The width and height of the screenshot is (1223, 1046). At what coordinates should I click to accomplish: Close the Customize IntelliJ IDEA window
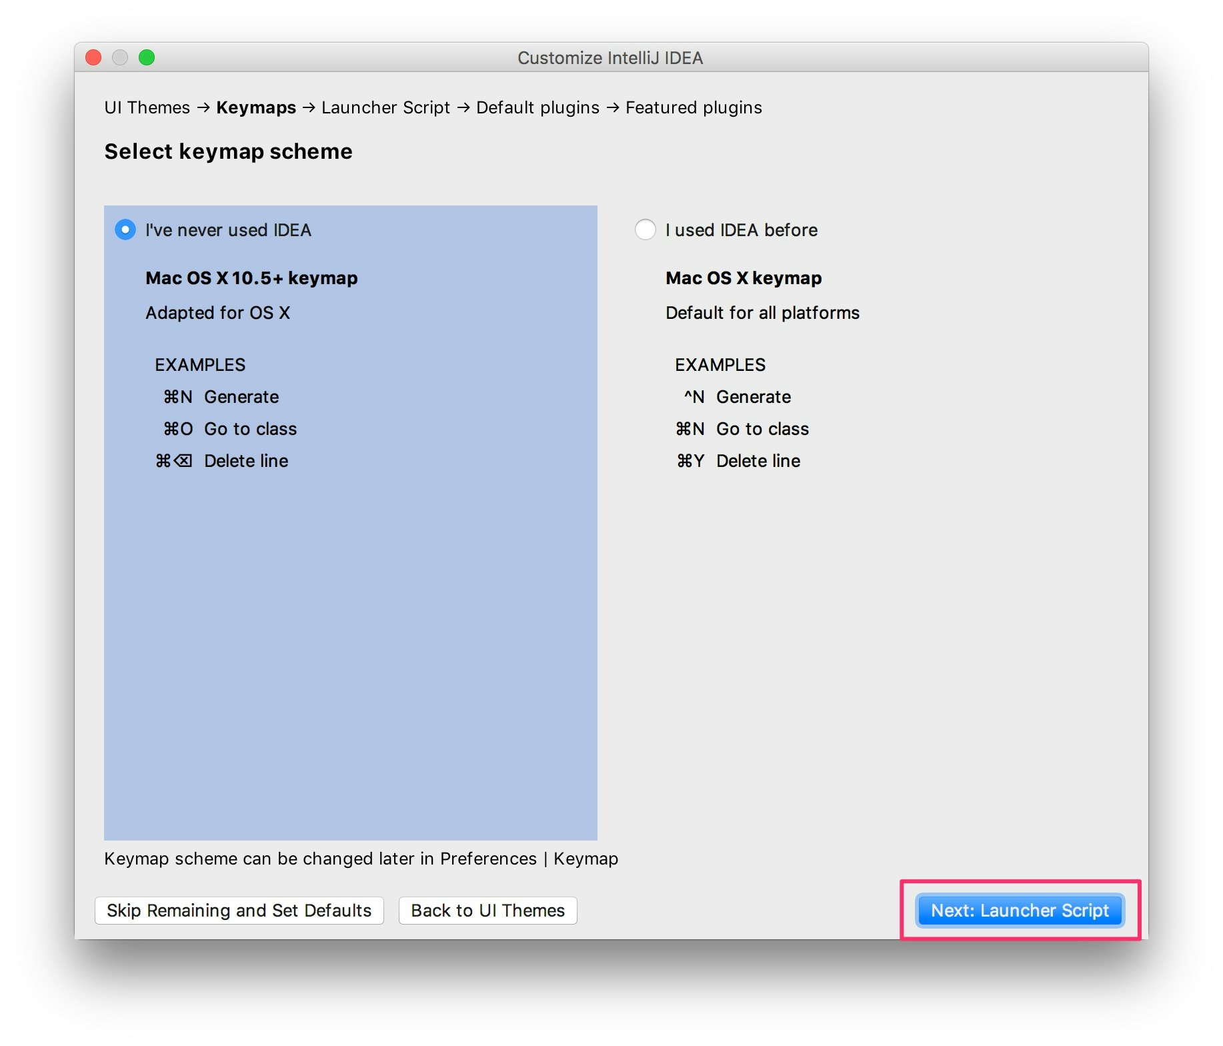pos(93,57)
